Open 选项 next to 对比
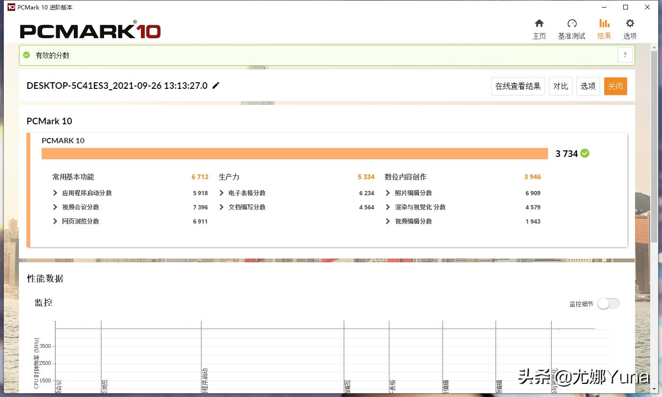Viewport: 662px width, 397px height. click(x=588, y=86)
